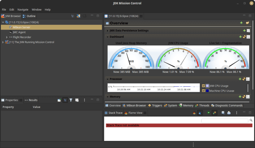255x148 pixels.
Task: Click green M icon in Flame View toolbar
Action: pos(209,113)
